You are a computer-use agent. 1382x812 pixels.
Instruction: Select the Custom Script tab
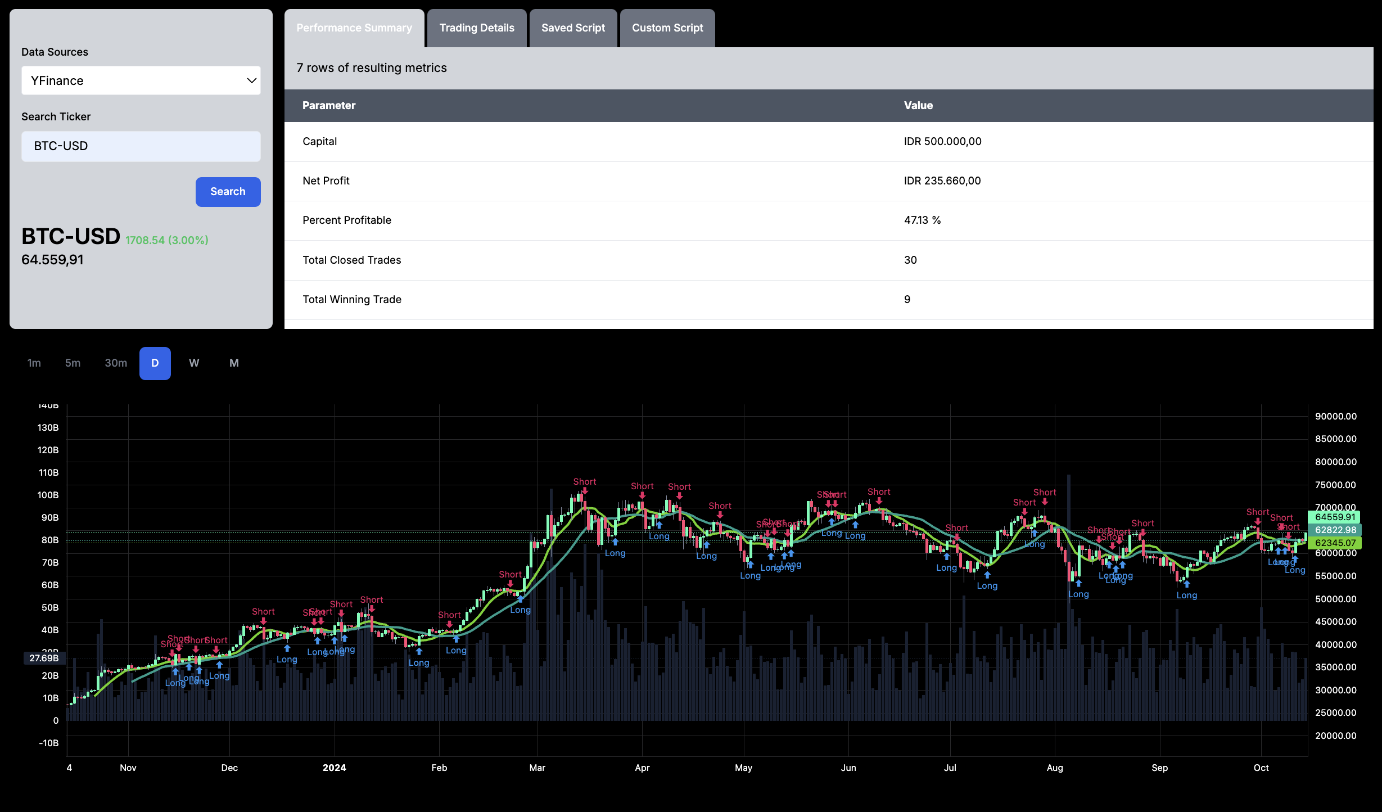[x=667, y=28]
